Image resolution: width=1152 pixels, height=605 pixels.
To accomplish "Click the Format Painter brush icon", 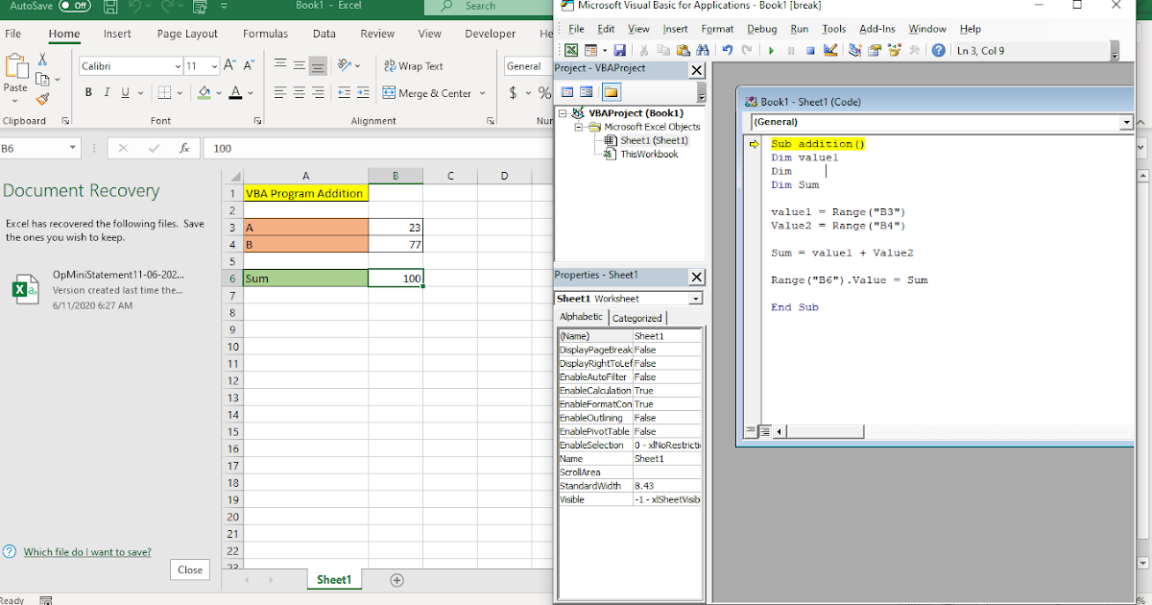I will tap(42, 98).
